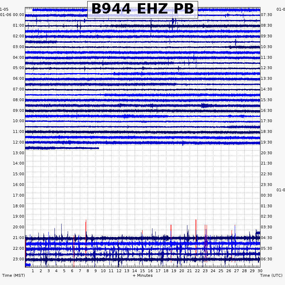This screenshot has height=285, width=285.
Task: Click the 21:00 MST row label
Action: (19, 238)
